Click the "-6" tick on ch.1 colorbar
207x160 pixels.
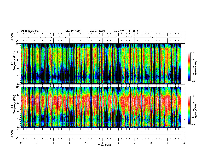pos(193,53)
